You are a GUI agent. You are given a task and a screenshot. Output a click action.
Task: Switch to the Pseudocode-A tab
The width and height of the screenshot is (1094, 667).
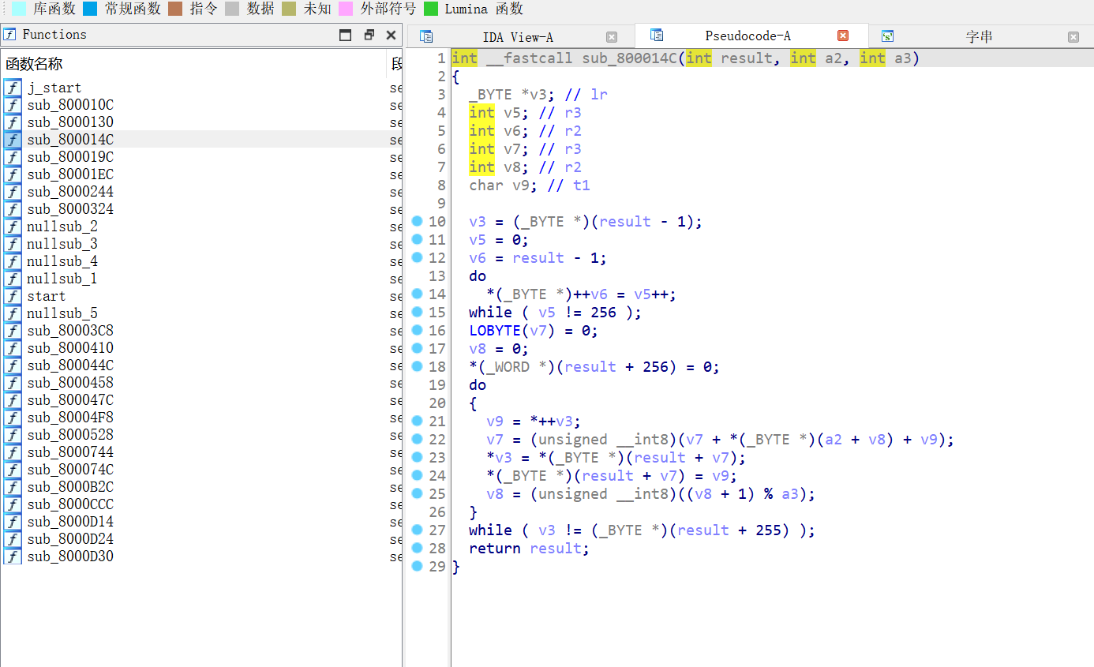pyautogui.click(x=747, y=36)
